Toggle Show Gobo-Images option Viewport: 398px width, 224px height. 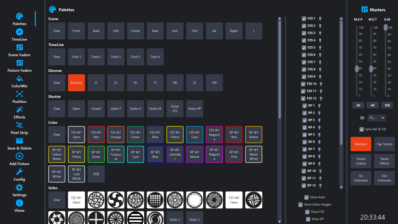coord(300,205)
